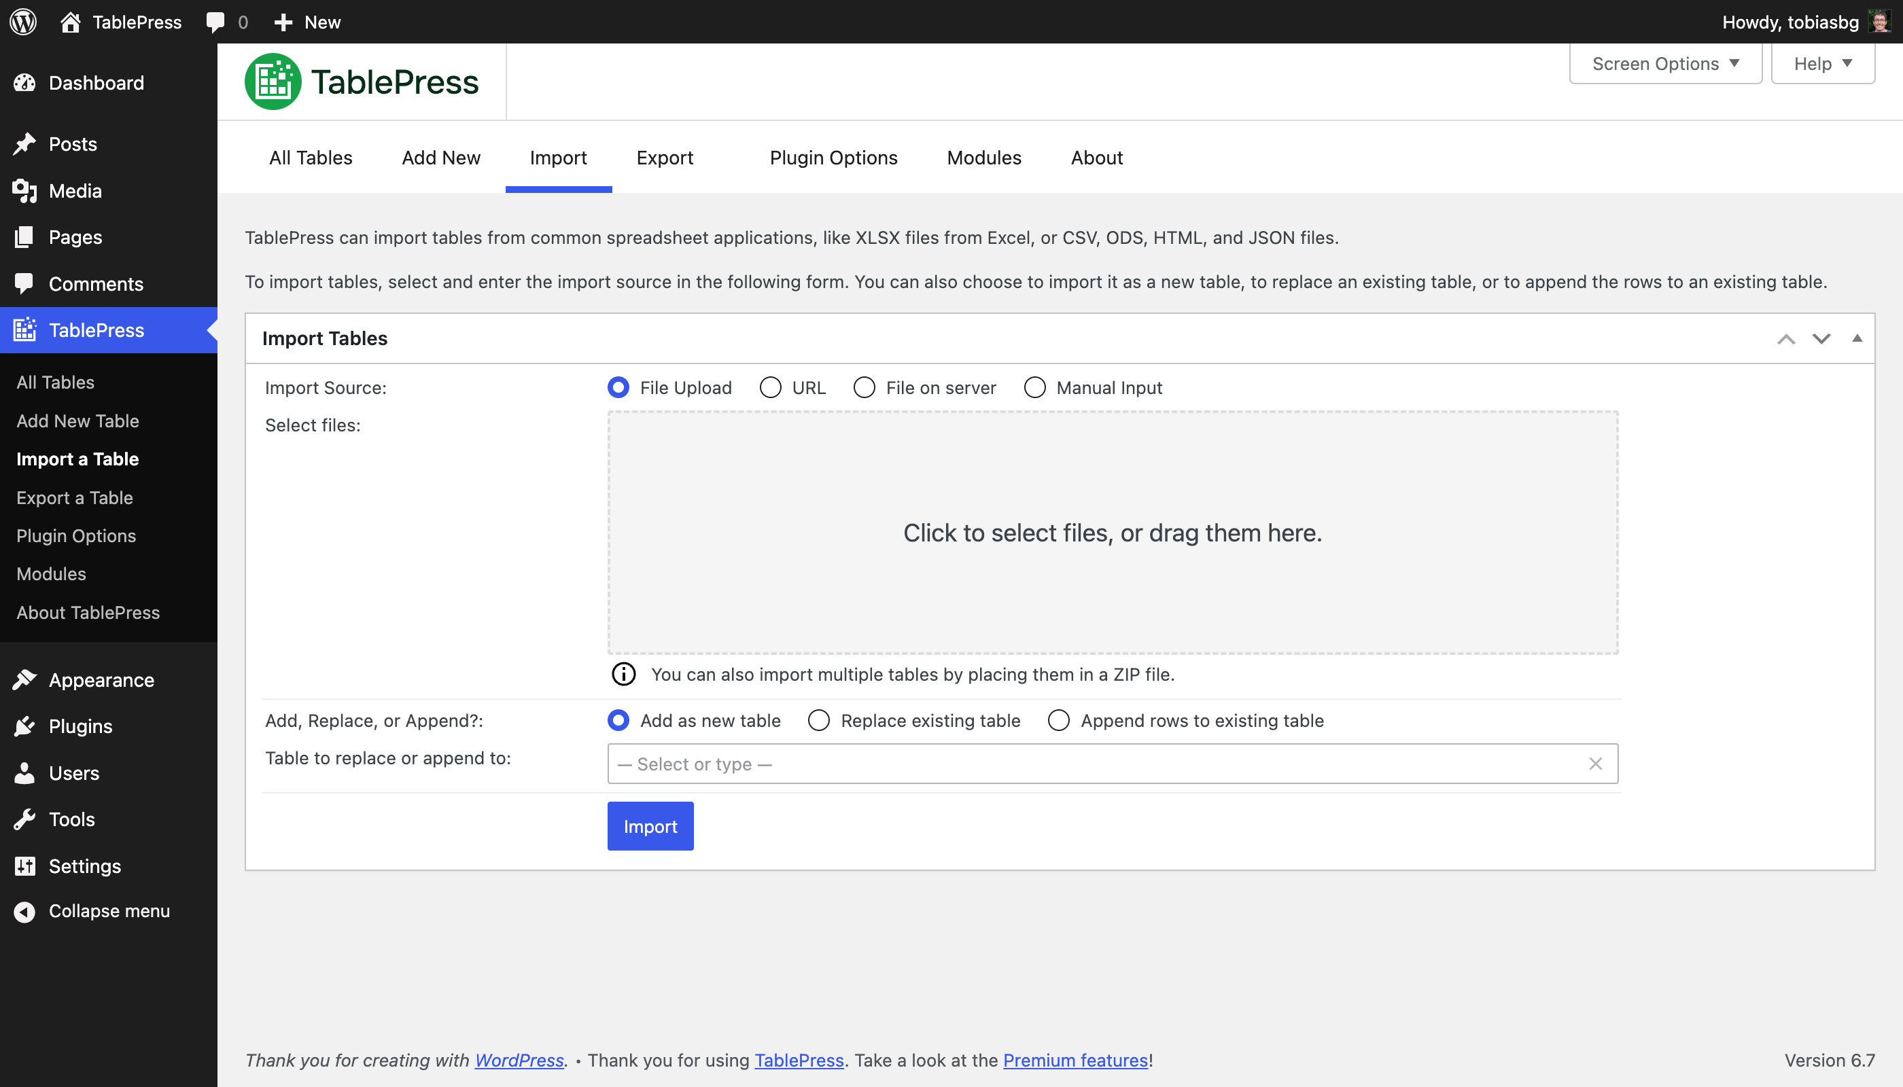Select the URL import source

(770, 387)
